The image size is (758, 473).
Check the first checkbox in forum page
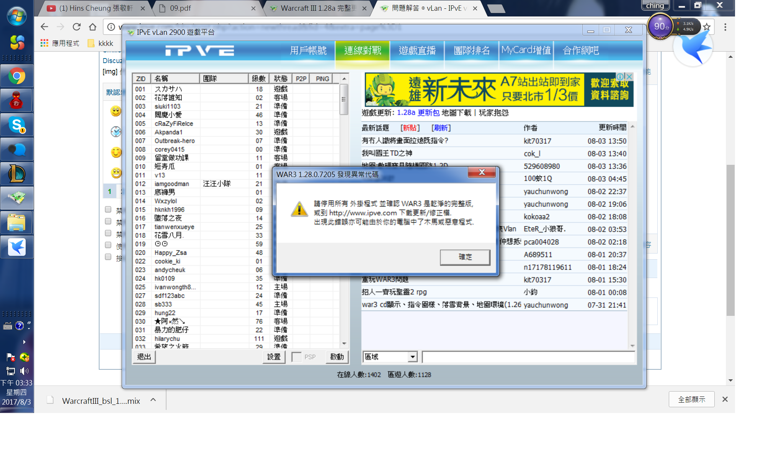(x=108, y=210)
